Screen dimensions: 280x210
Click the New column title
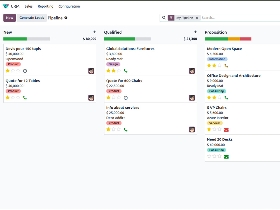coord(8,32)
